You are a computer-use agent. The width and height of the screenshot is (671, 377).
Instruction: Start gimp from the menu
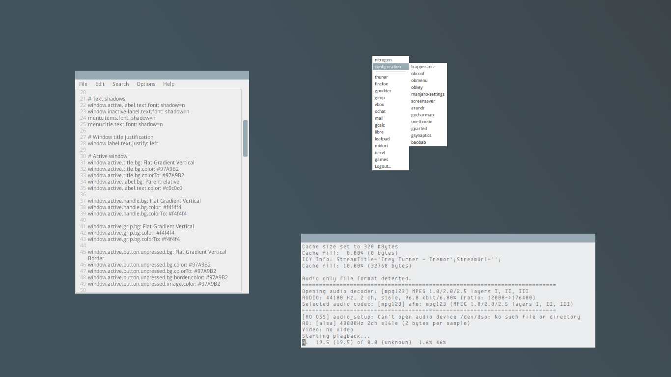(391, 98)
